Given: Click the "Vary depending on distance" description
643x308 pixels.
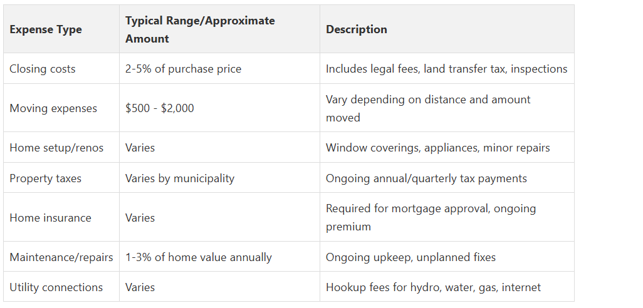Looking at the screenshot, I should coord(428,108).
